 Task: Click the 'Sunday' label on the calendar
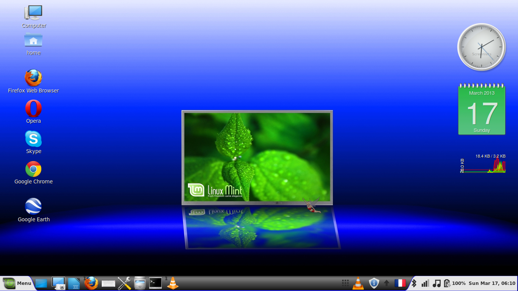(x=482, y=130)
